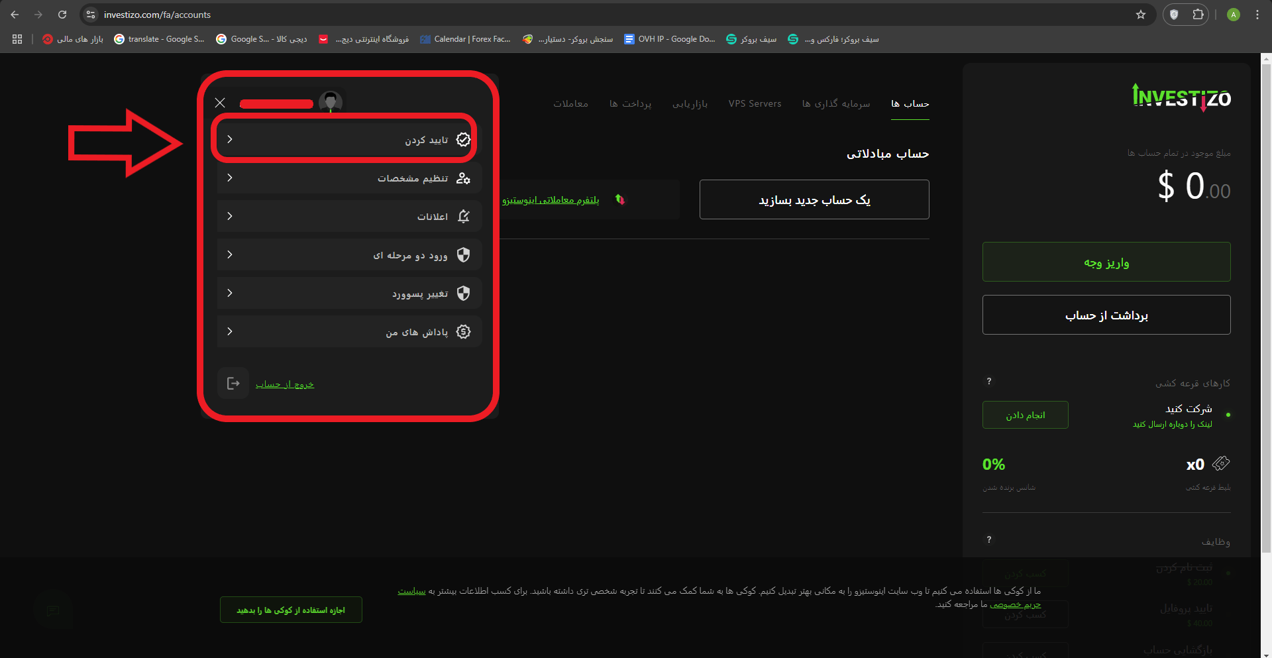Open the extensions puzzle icon
Screen dimensions: 1272x658
pos(1198,15)
